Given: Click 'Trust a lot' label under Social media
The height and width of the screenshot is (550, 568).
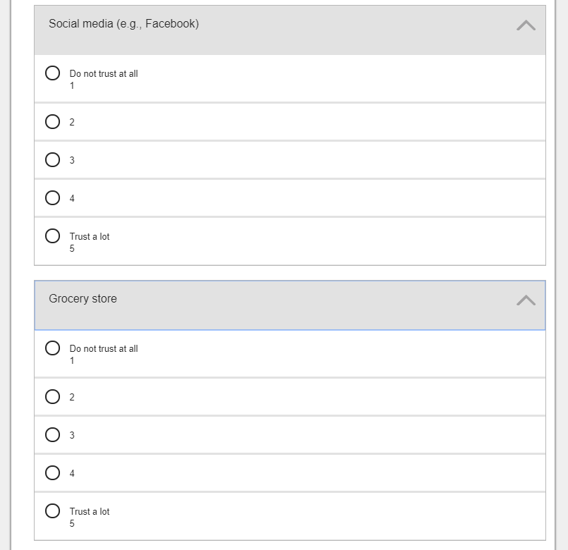Looking at the screenshot, I should (90, 237).
